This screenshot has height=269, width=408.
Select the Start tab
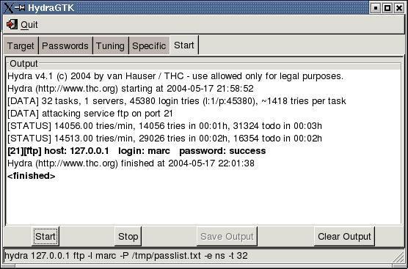[x=184, y=45]
